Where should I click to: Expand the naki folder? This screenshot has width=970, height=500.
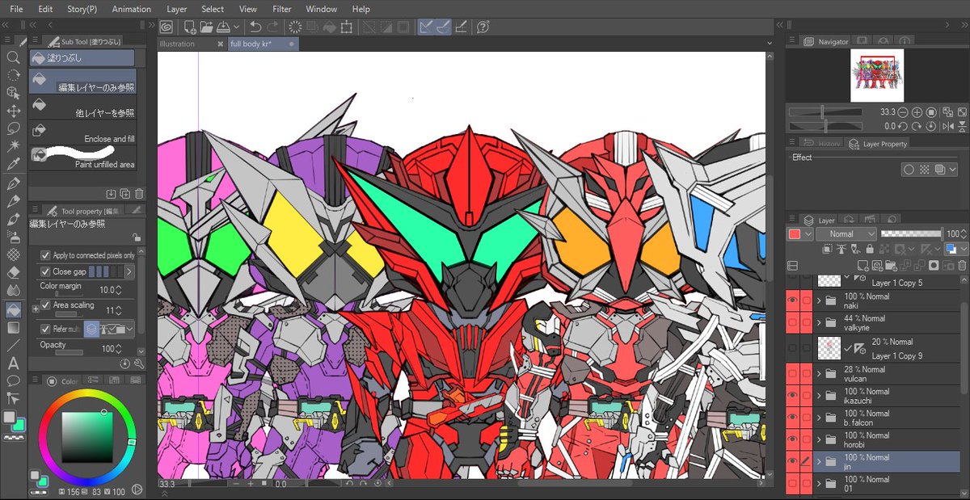click(819, 301)
